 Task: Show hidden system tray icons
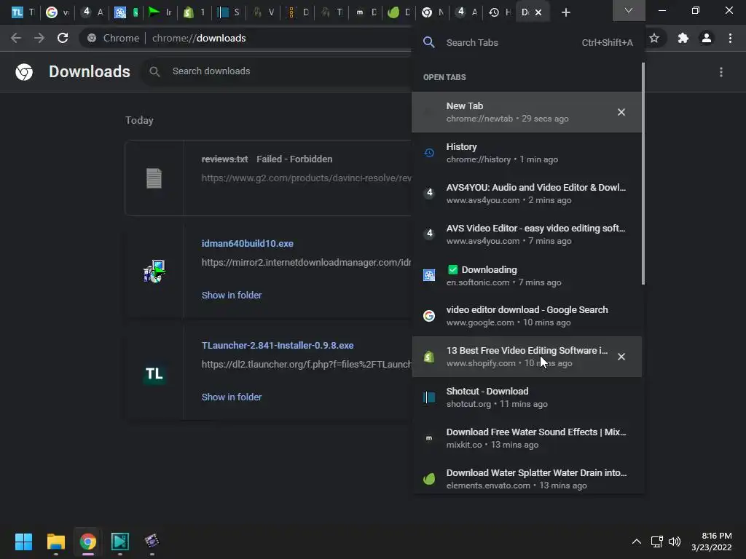(637, 542)
